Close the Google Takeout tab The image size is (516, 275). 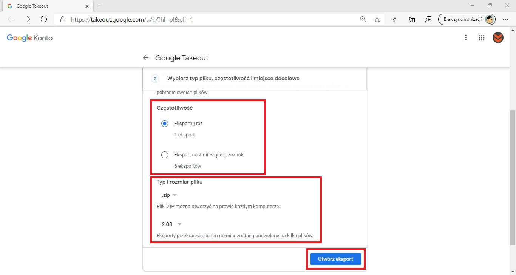(87, 6)
